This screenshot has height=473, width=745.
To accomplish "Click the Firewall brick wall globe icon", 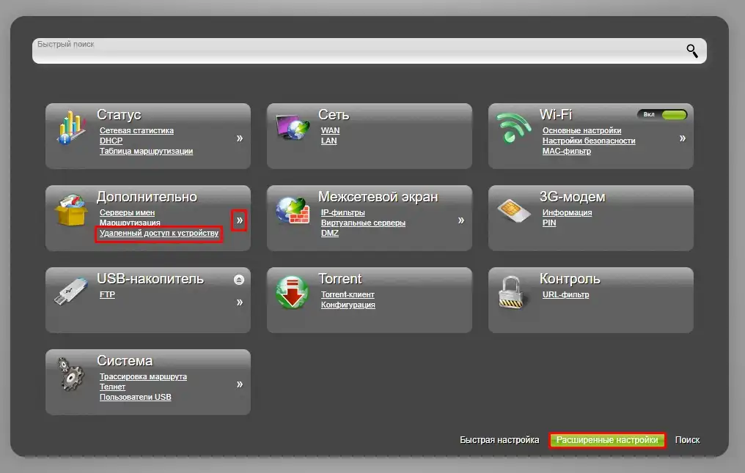I will coord(293,212).
